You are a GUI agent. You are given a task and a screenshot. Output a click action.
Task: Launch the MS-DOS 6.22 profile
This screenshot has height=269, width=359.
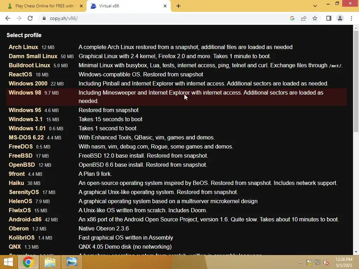click(26, 138)
